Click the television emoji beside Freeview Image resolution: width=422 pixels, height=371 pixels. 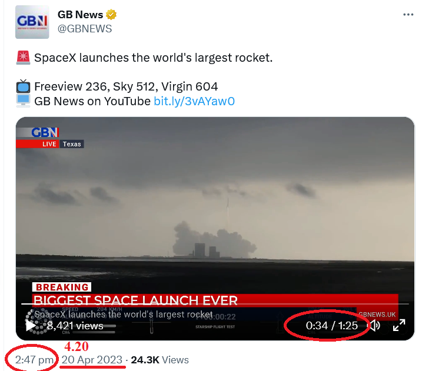pos(23,86)
